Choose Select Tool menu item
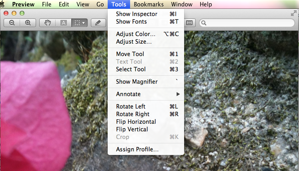299x171 pixels. [130, 69]
